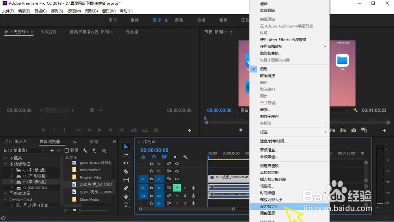Choose 取消链接 in context menu
The image size is (394, 222).
[x=290, y=76]
